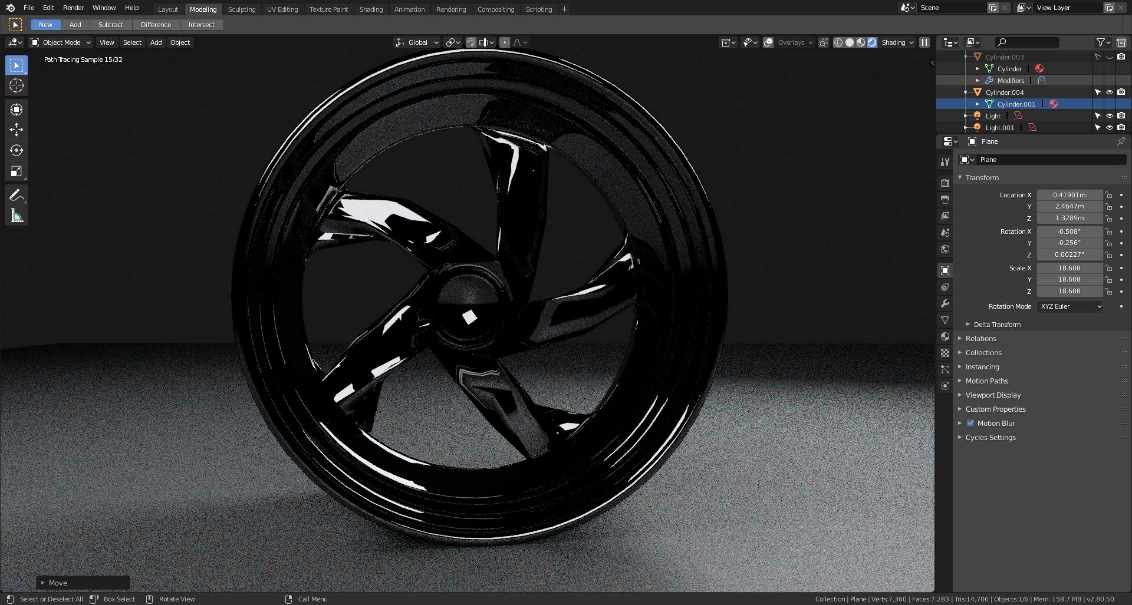This screenshot has width=1132, height=605.
Task: Expand the Cylinder.001 tree item
Action: click(x=978, y=104)
